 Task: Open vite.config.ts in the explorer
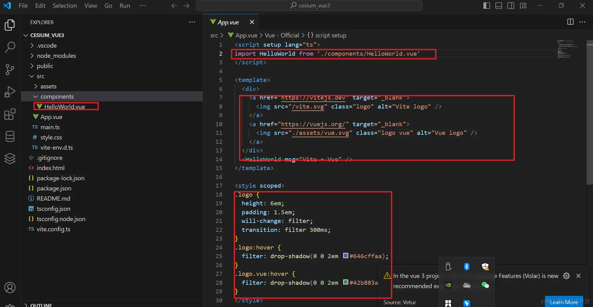tap(53, 229)
